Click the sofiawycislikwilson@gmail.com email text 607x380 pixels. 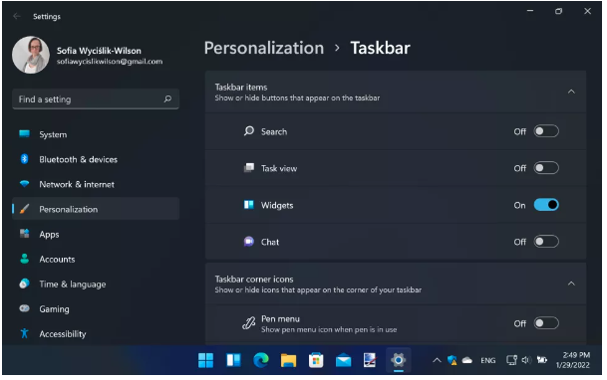110,62
